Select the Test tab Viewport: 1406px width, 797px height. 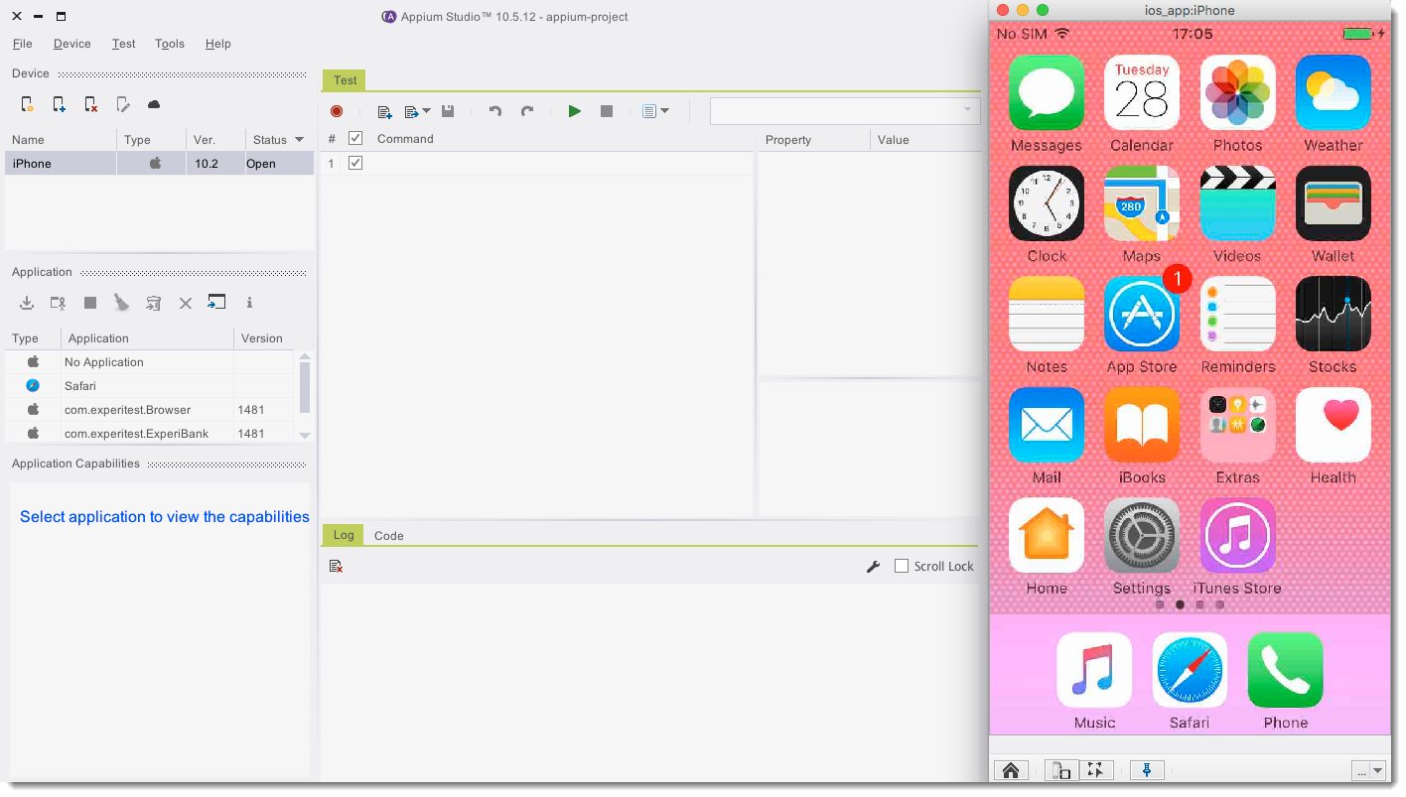pyautogui.click(x=345, y=80)
